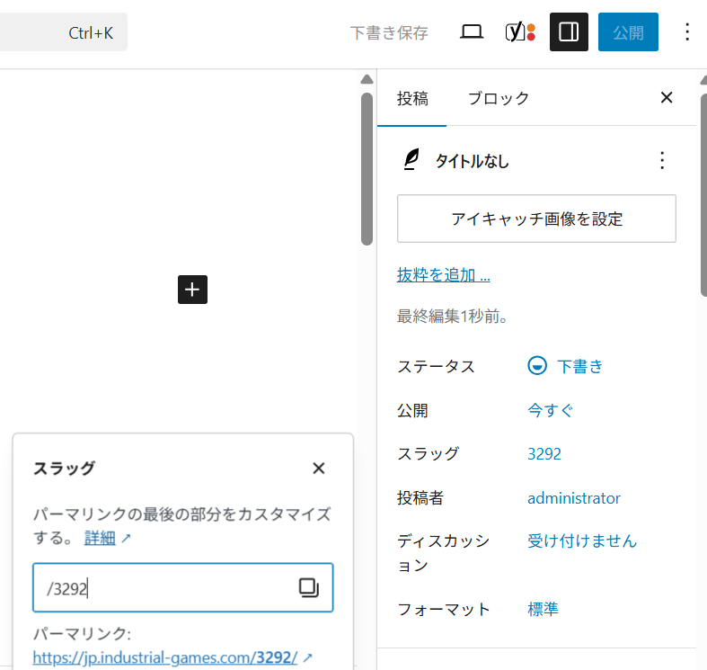Open the ステータス 下書き dropdown
Screen dimensions: 707x670
click(x=566, y=366)
